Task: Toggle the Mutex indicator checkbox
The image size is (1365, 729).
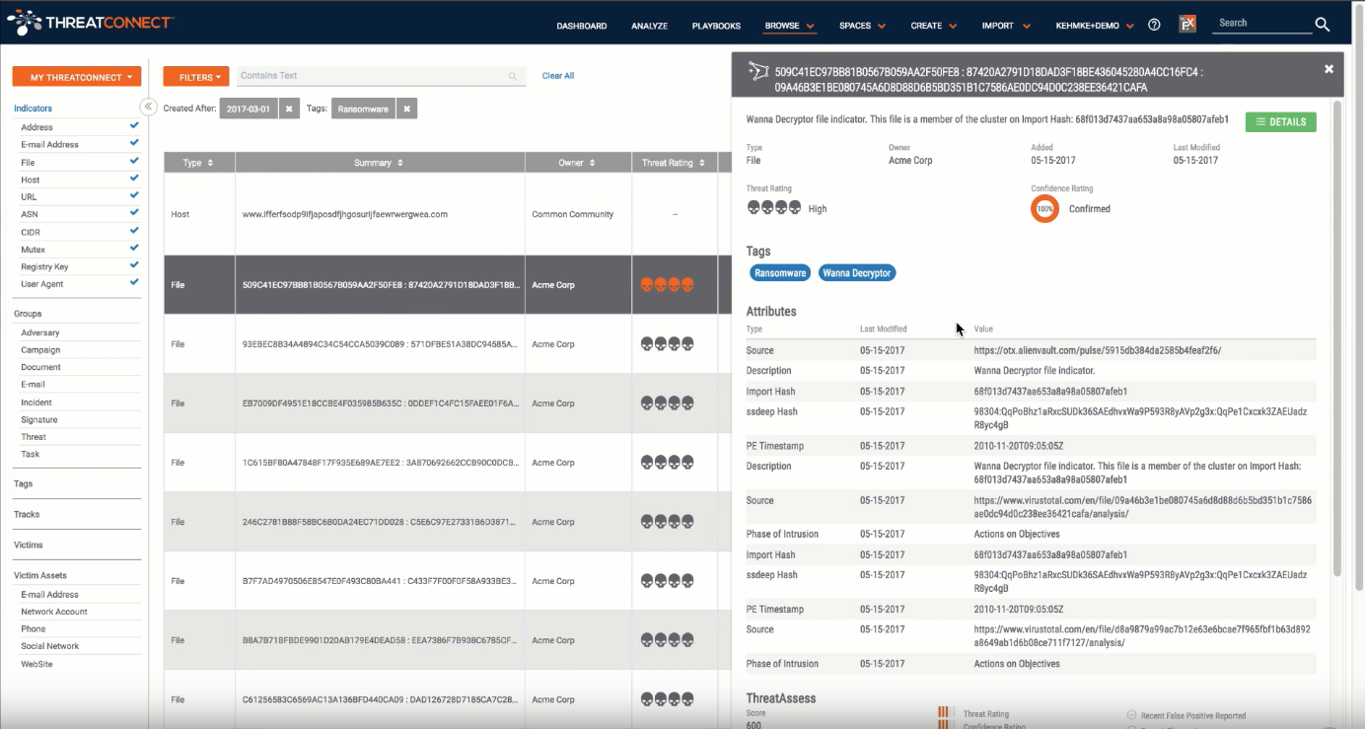Action: tap(134, 249)
